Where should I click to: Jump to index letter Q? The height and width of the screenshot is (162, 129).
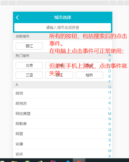click(110, 130)
